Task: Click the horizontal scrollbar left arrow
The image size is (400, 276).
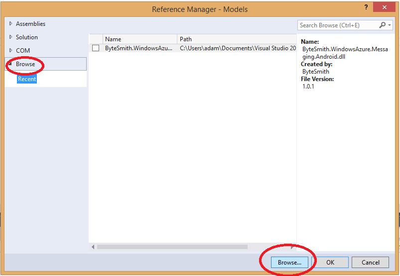Action: (93, 247)
